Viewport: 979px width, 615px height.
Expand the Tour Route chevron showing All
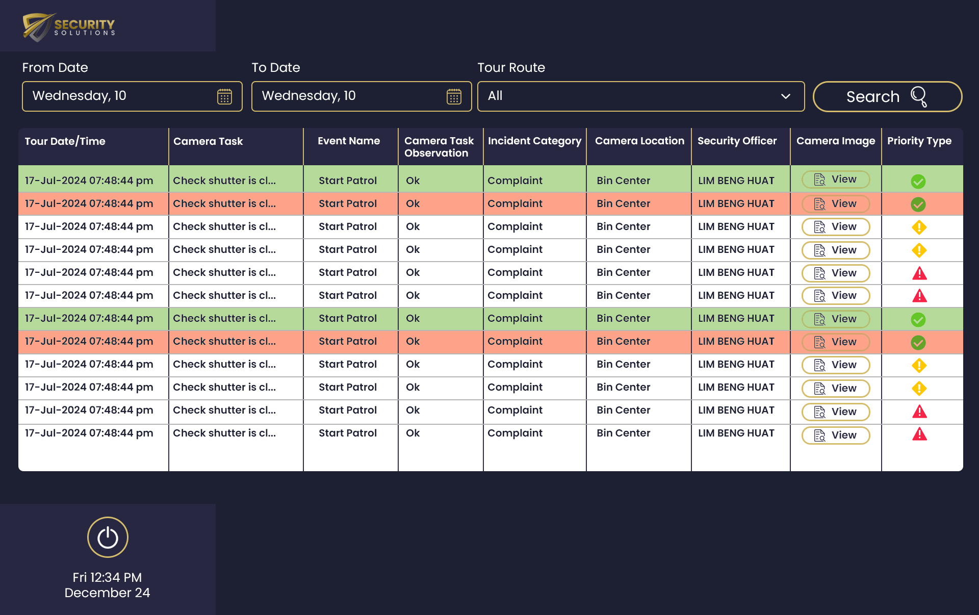(x=786, y=96)
